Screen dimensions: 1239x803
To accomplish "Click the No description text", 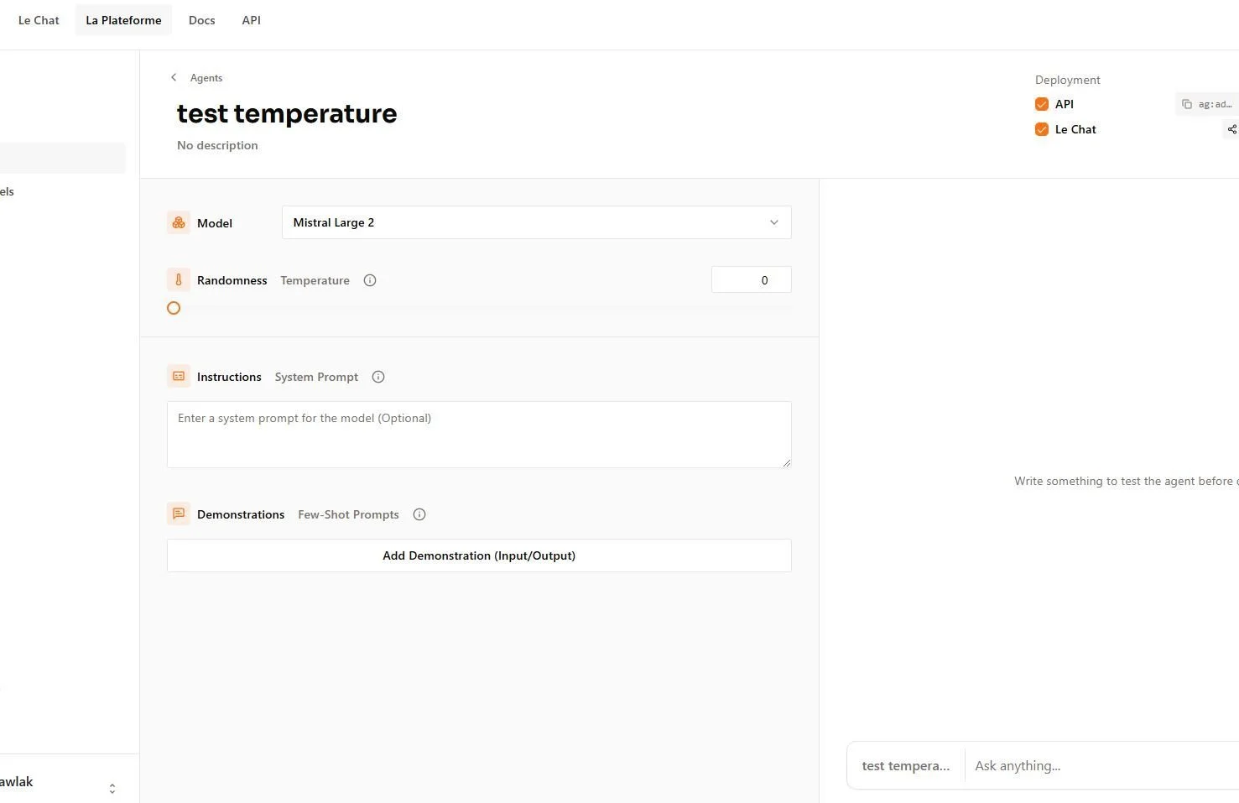I will click(217, 145).
